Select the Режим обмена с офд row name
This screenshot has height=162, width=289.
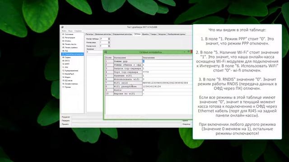(128, 65)
